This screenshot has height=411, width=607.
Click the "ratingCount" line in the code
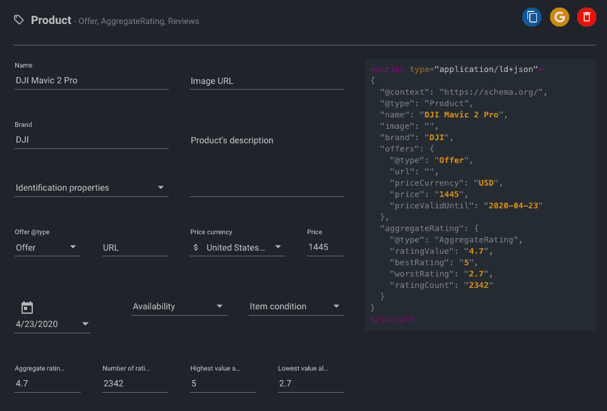(x=442, y=285)
